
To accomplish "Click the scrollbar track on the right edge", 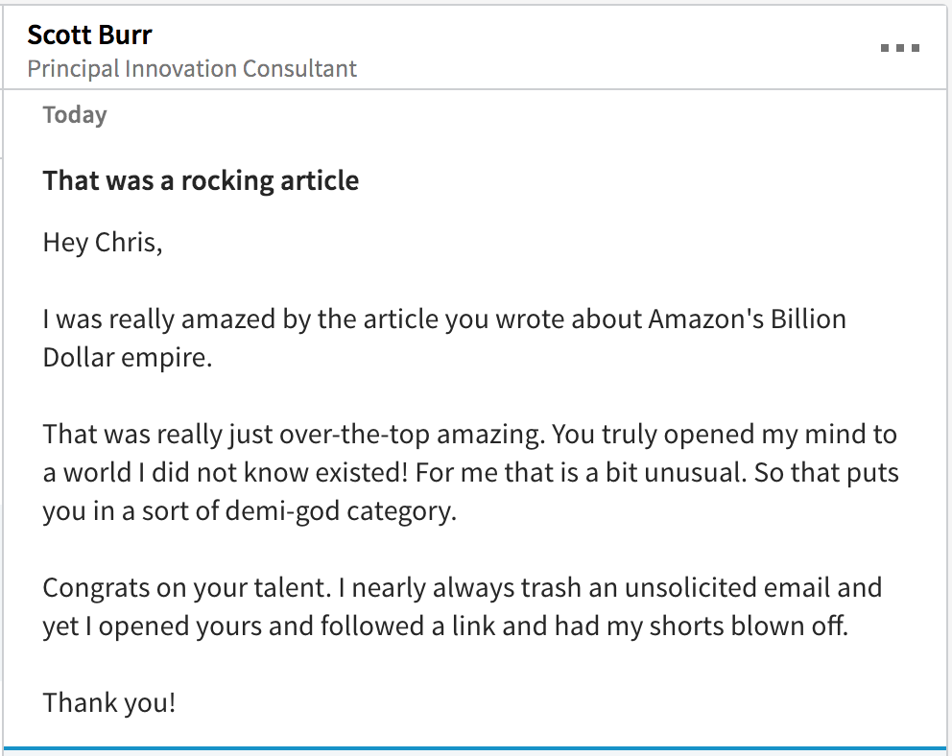I will [x=946, y=384].
